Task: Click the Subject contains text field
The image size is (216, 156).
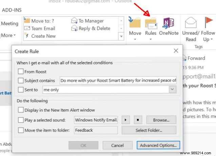Action: tap(118, 80)
